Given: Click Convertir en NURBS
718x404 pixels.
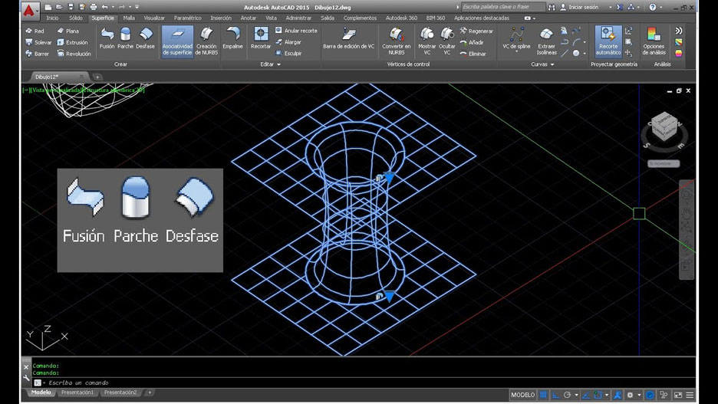Looking at the screenshot, I should point(396,40).
